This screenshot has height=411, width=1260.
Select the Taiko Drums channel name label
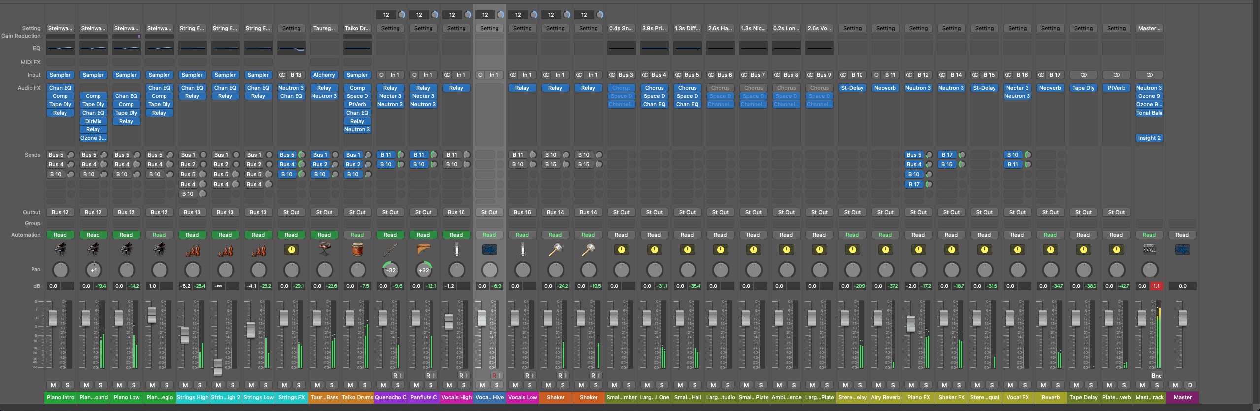pyautogui.click(x=357, y=397)
